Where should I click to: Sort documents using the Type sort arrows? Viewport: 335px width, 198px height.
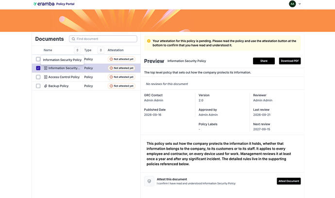coord(100,50)
